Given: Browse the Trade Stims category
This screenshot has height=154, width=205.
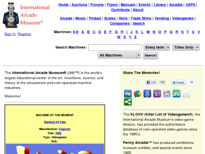Looking at the screenshot, I should pos(141,18).
